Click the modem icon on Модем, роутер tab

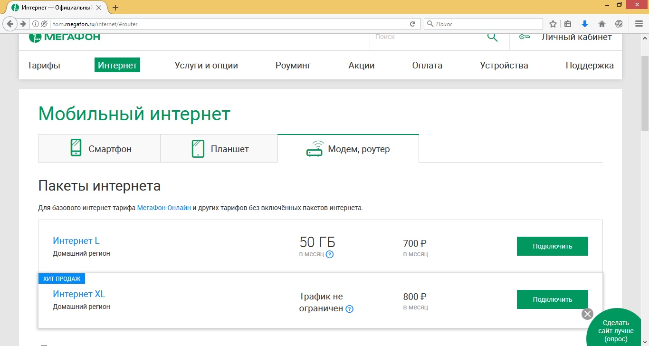(x=315, y=148)
